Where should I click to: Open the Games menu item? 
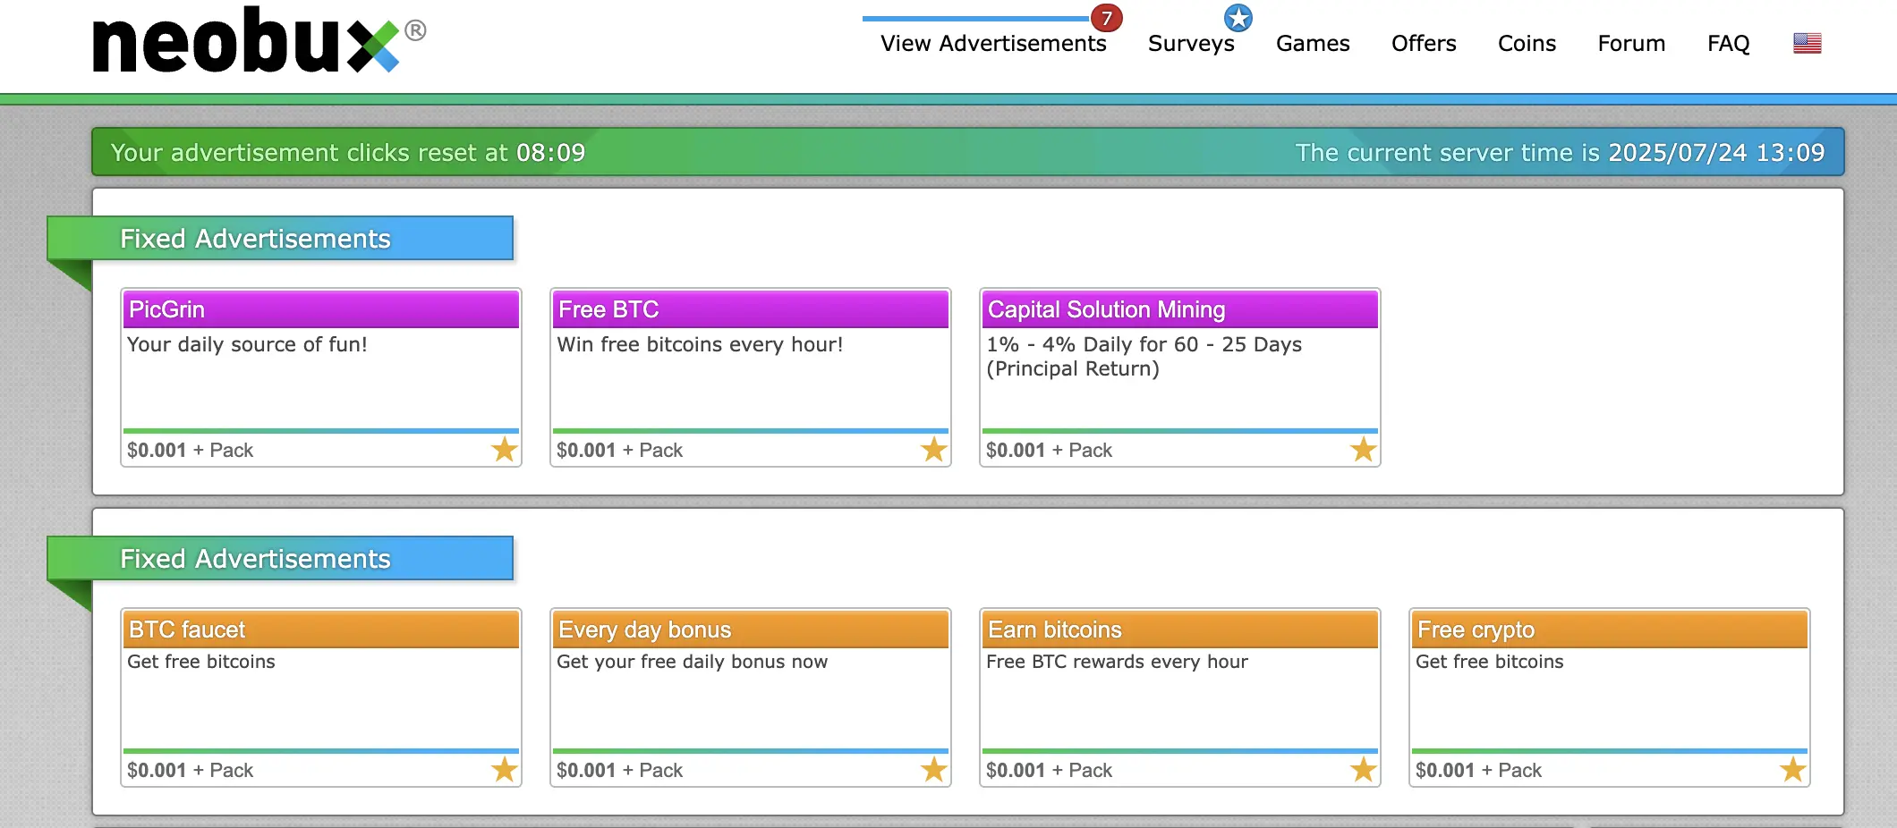[x=1313, y=43]
